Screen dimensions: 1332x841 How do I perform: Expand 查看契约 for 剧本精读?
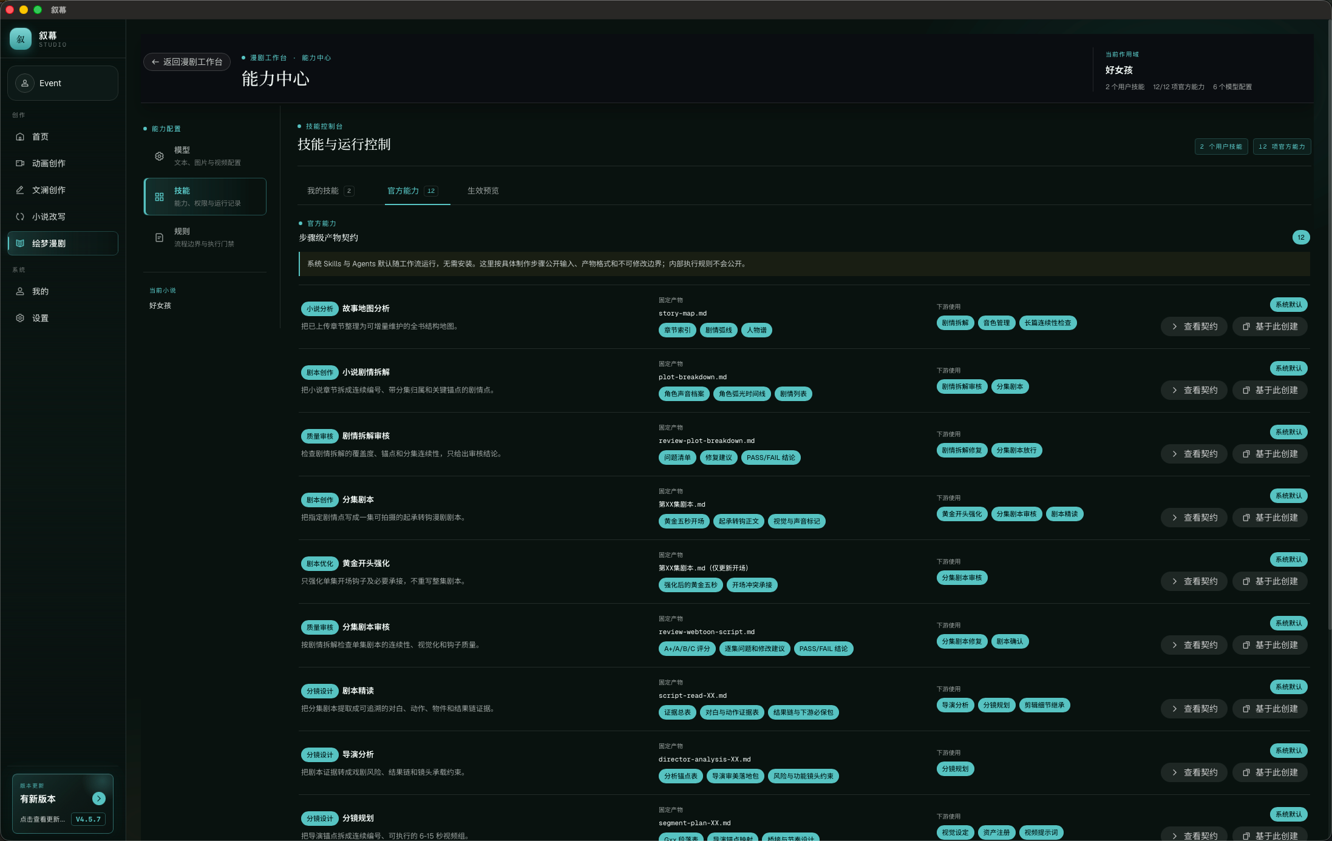(1194, 709)
